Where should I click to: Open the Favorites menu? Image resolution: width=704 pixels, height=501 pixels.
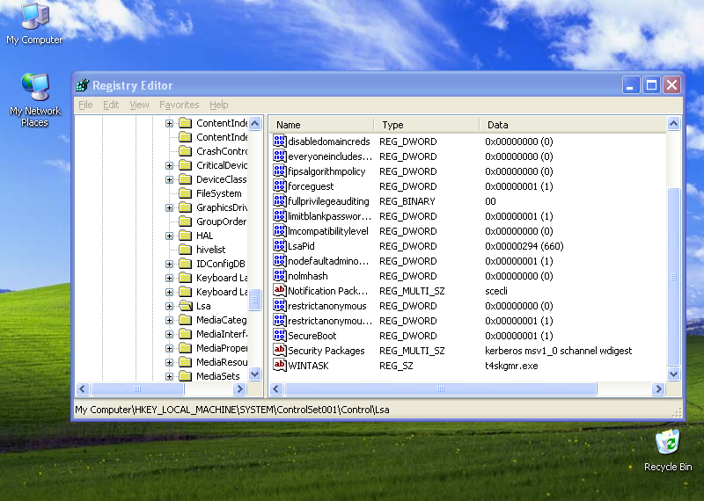click(180, 105)
